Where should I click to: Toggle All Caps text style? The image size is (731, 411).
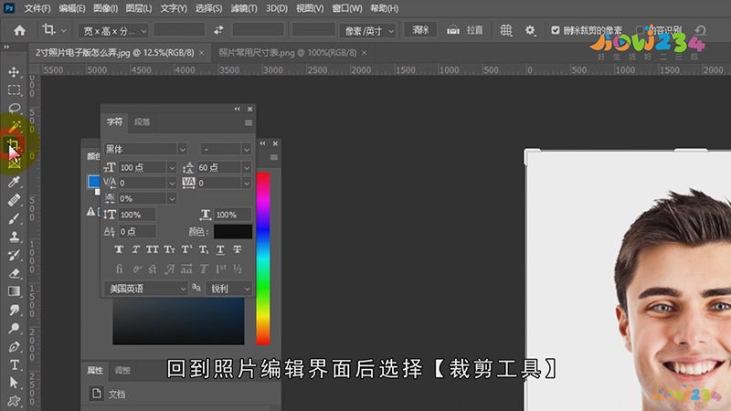pyautogui.click(x=152, y=249)
